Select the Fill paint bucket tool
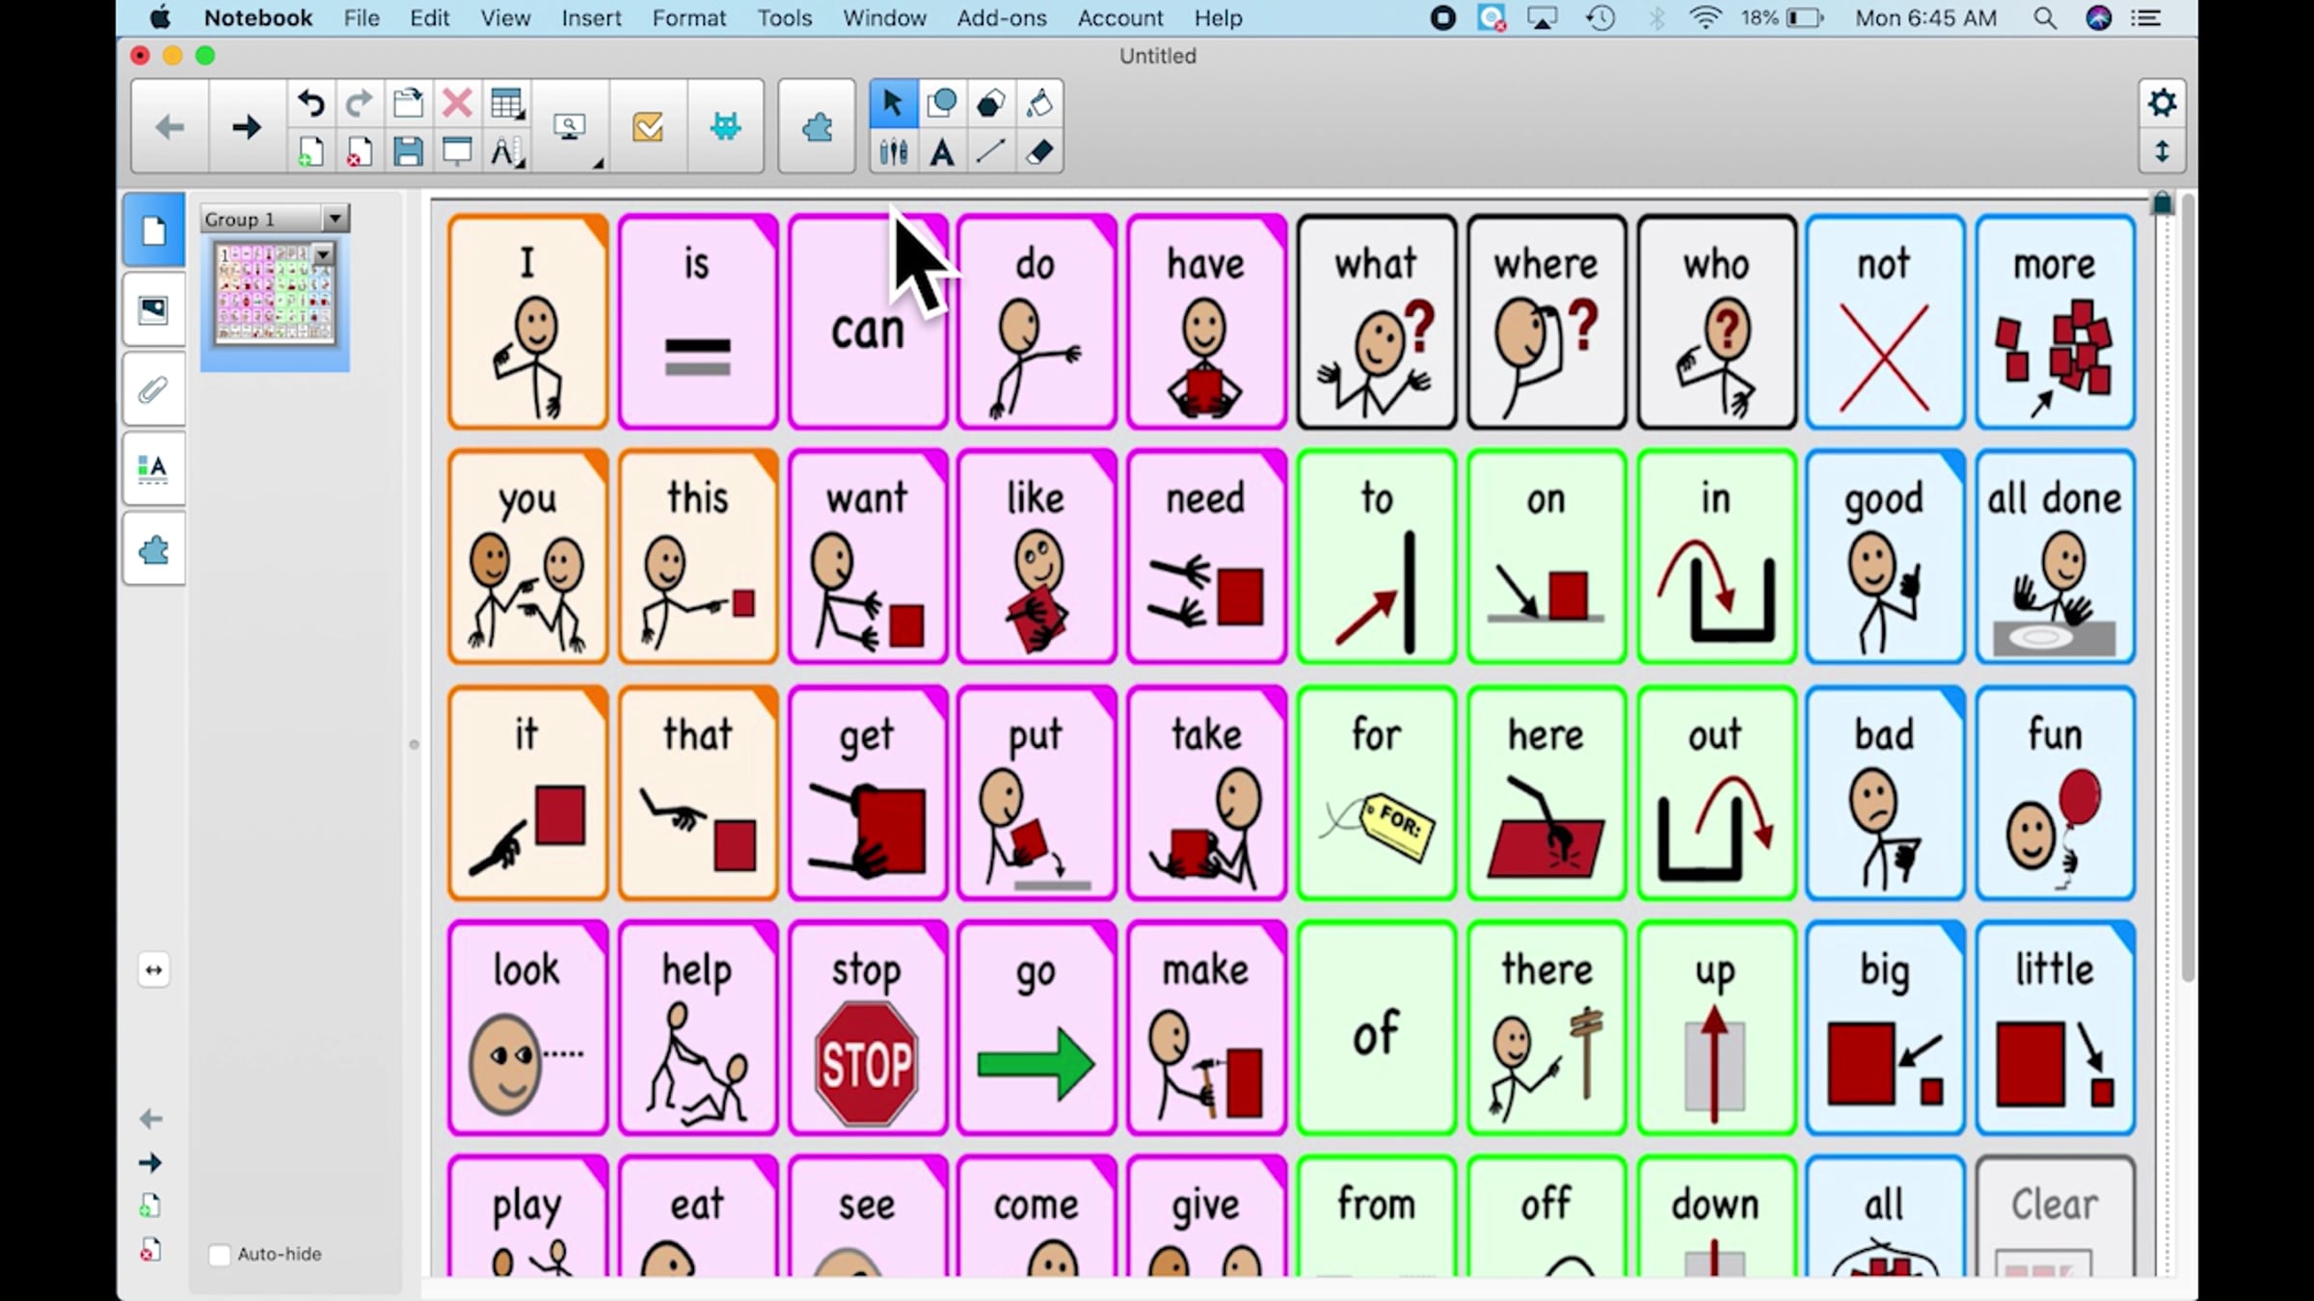The image size is (2314, 1301). pos(1039,102)
